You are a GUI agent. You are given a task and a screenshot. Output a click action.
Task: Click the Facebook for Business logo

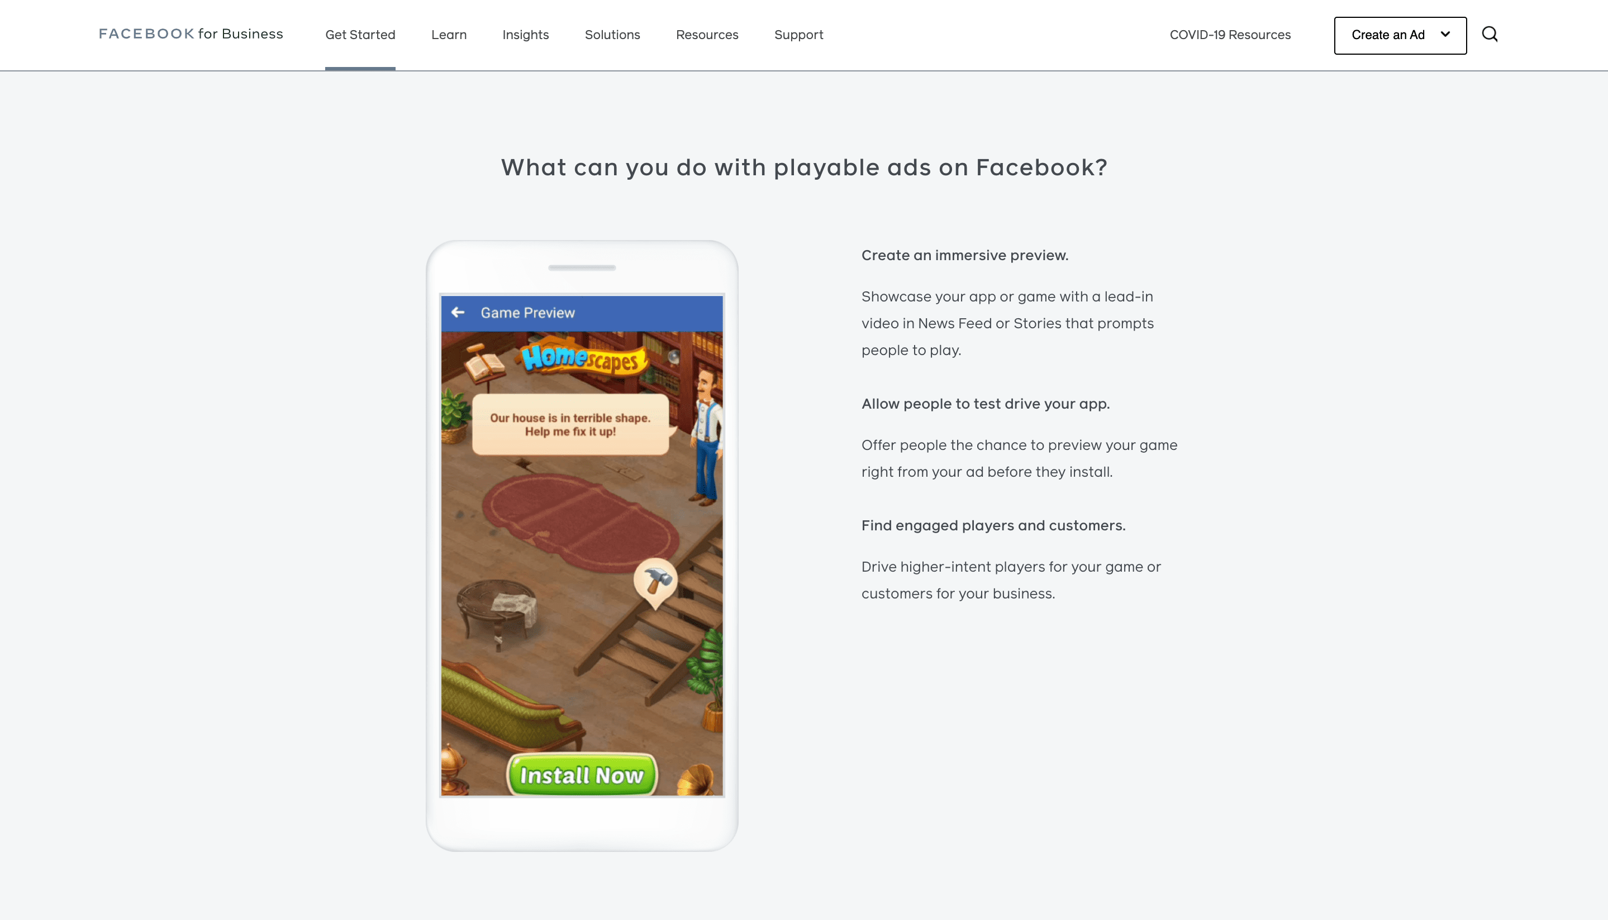pyautogui.click(x=191, y=34)
